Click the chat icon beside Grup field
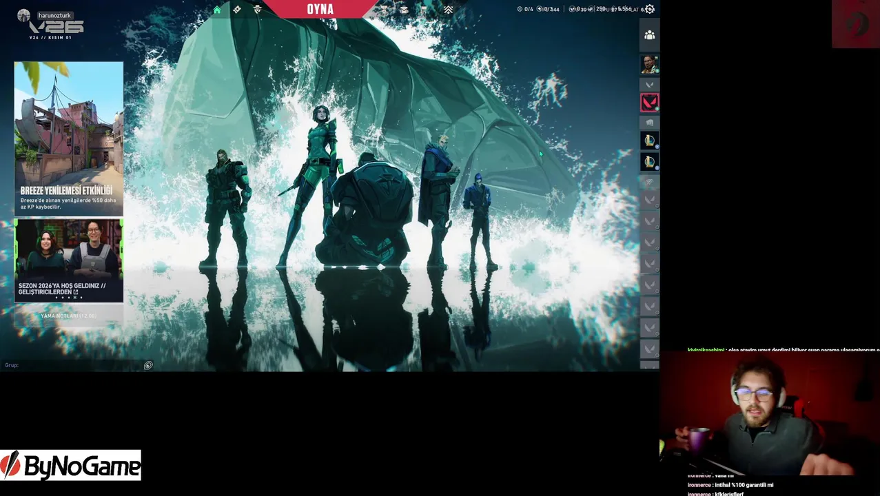This screenshot has height=496, width=880. (x=148, y=365)
